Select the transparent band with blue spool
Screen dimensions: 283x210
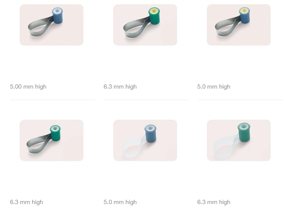145,140
